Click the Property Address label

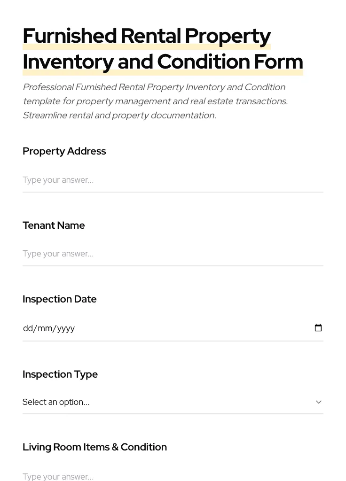64,151
